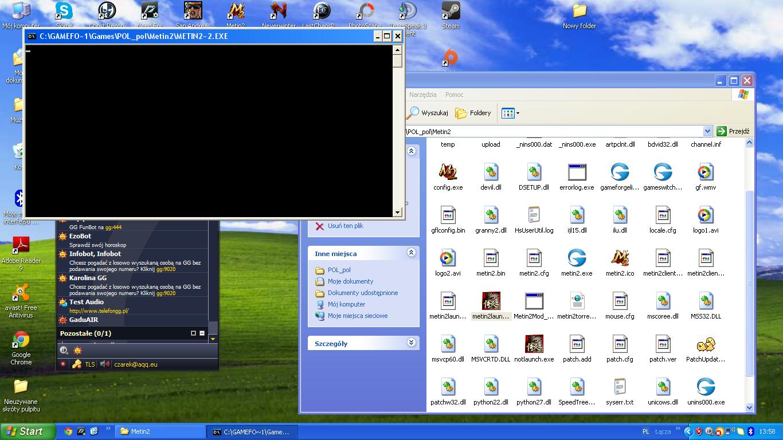The image size is (783, 440).
Task: Click the Explorer file list scroll down arrow
Action: (750, 407)
